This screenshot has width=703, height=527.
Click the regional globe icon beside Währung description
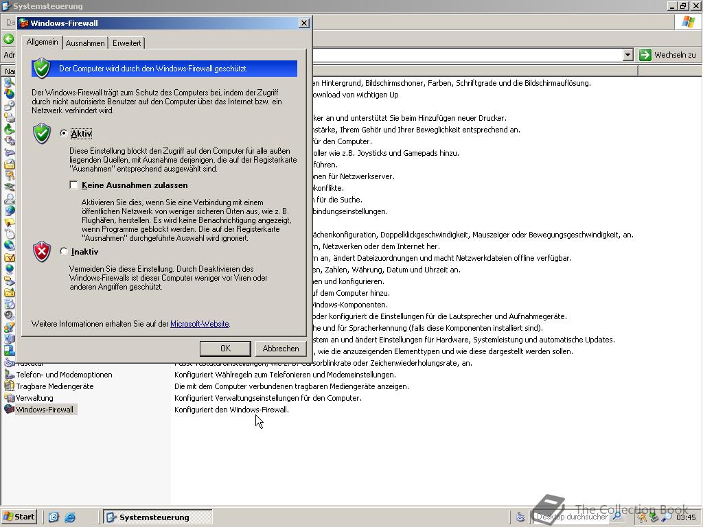click(x=9, y=269)
